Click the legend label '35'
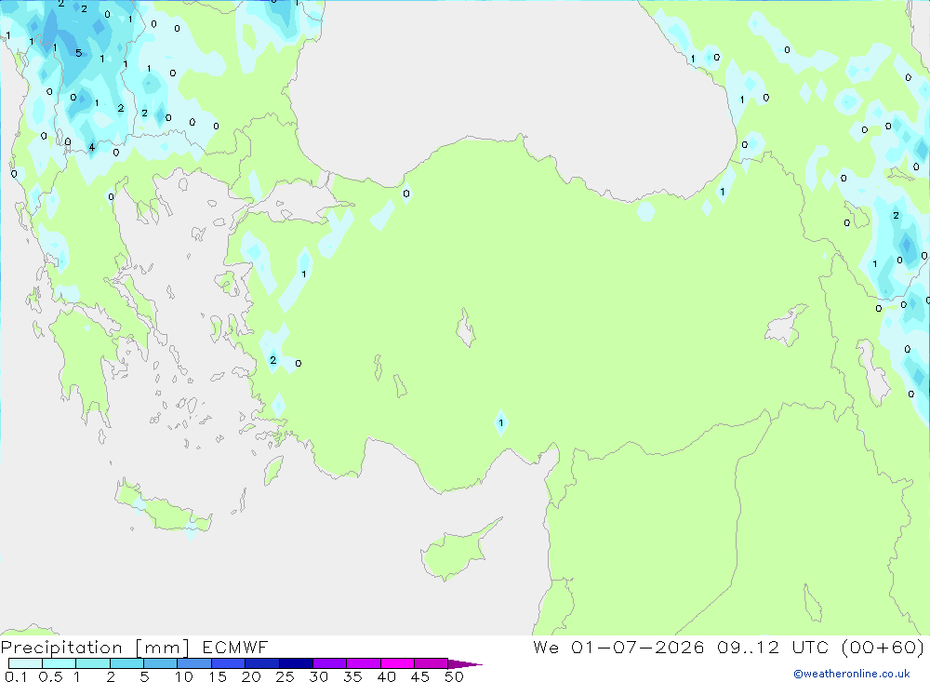The height and width of the screenshot is (682, 930). click(352, 676)
